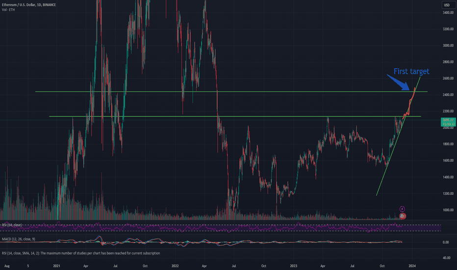Image resolution: width=457 pixels, height=270 pixels.
Task: Click the 2400.00 price axis label
Action: (x=448, y=95)
